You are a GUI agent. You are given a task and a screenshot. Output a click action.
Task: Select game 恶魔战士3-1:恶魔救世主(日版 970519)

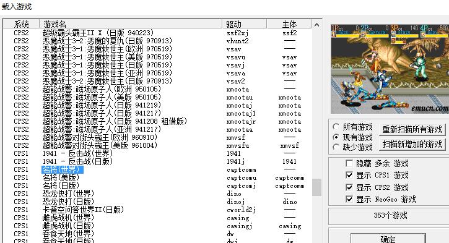107,65
